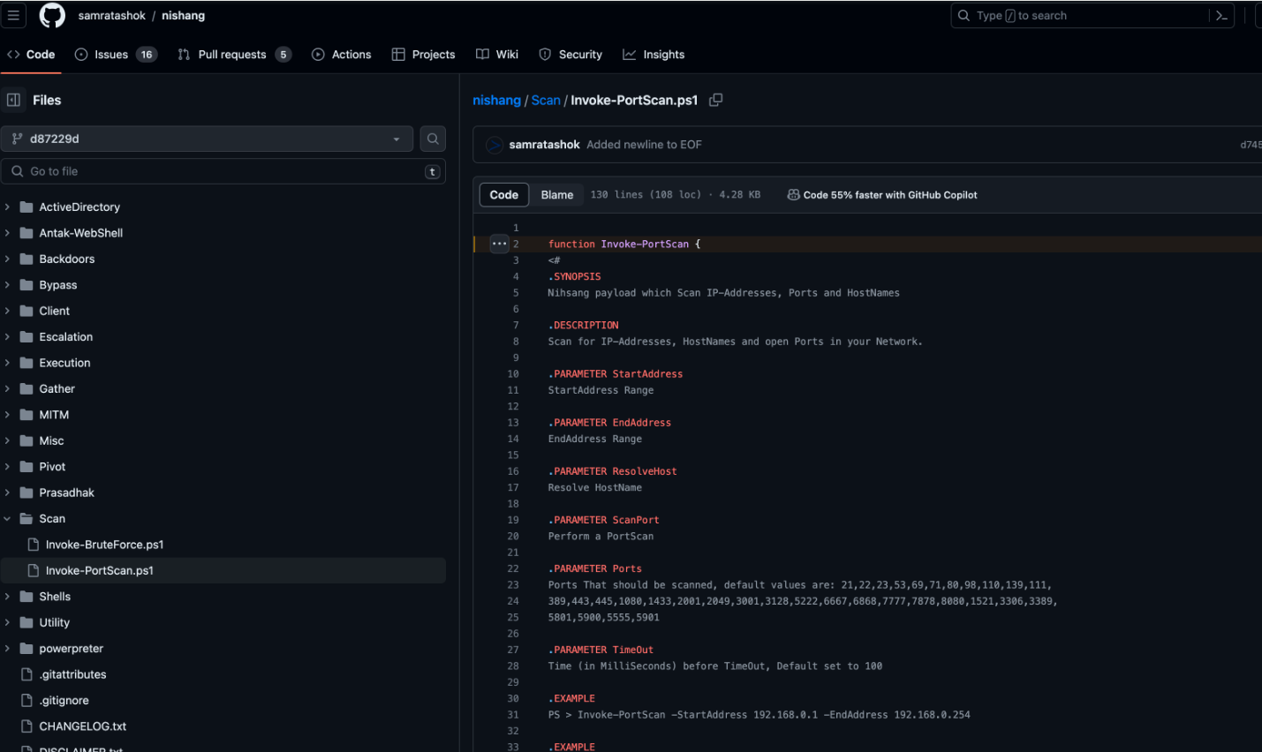Open the Projects tab

pos(423,55)
